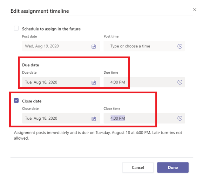Open the Due time clock picker icon
Image resolution: width=202 pixels, height=180 pixels.
(x=180, y=82)
